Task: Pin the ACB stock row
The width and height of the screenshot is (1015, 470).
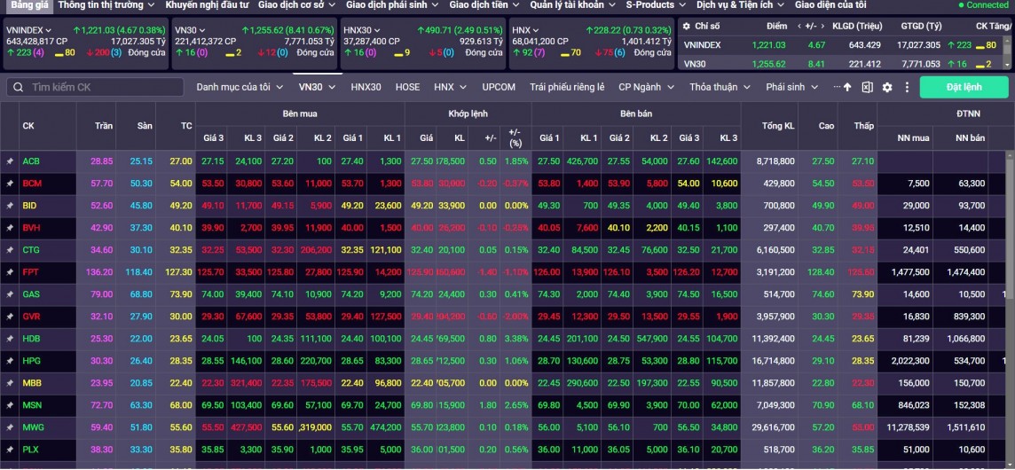Action: pyautogui.click(x=10, y=161)
